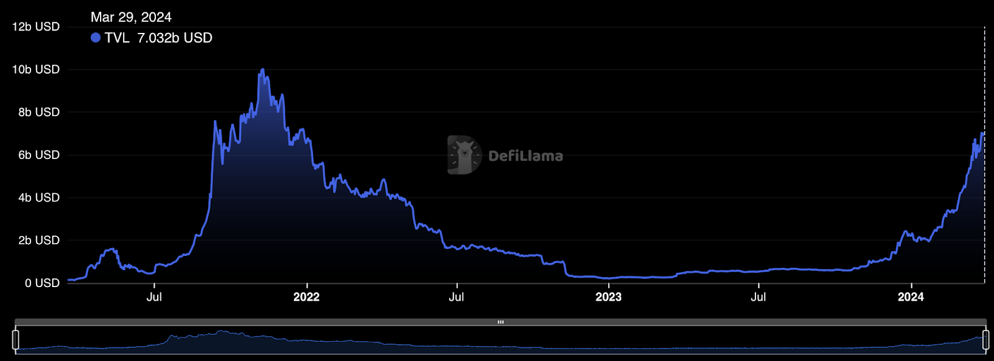Click the Jul label between 2022 and 2023

click(457, 297)
